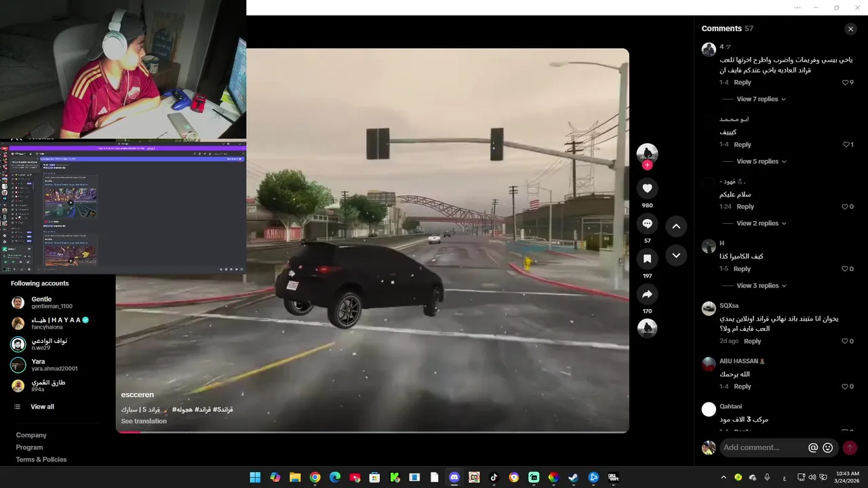
Task: Like H's comment about the camera
Action: point(845,269)
